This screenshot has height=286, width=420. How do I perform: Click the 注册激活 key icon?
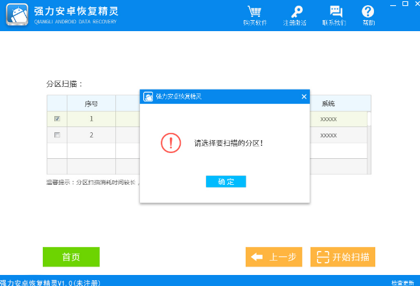[x=295, y=16]
